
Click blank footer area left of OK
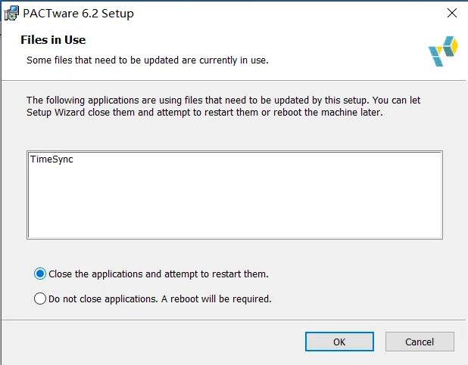(x=151, y=342)
